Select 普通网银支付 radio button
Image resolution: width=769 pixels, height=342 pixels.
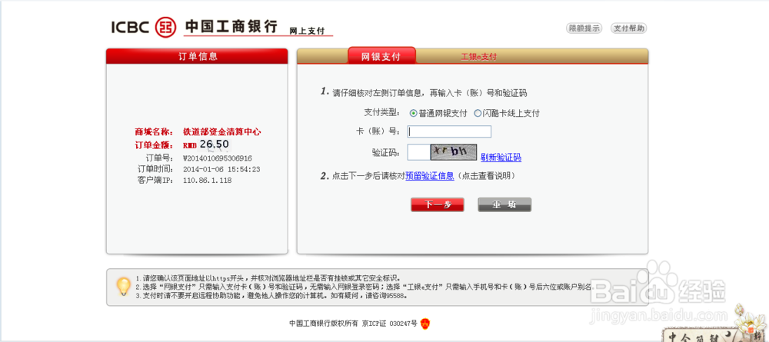(414, 113)
